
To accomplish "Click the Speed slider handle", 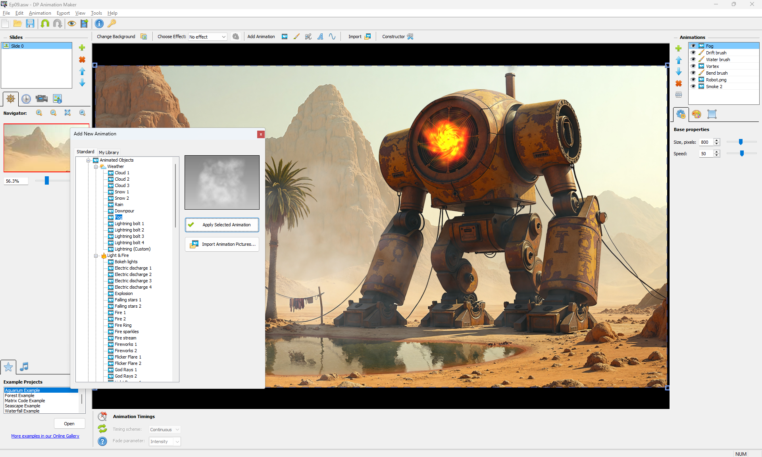I will [742, 154].
